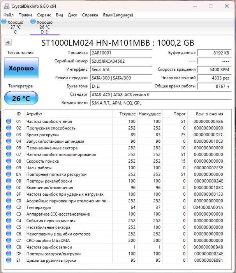Open the Файл menu
The height and width of the screenshot is (273, 236).
pos(8,15)
